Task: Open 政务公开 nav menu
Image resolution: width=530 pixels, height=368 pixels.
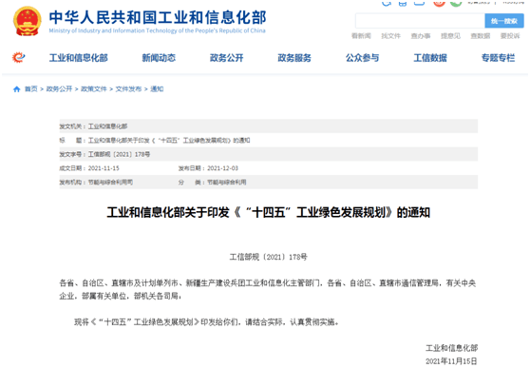Action: coord(226,58)
